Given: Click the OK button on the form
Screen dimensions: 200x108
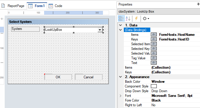Looking at the screenshot, I should point(58,77).
